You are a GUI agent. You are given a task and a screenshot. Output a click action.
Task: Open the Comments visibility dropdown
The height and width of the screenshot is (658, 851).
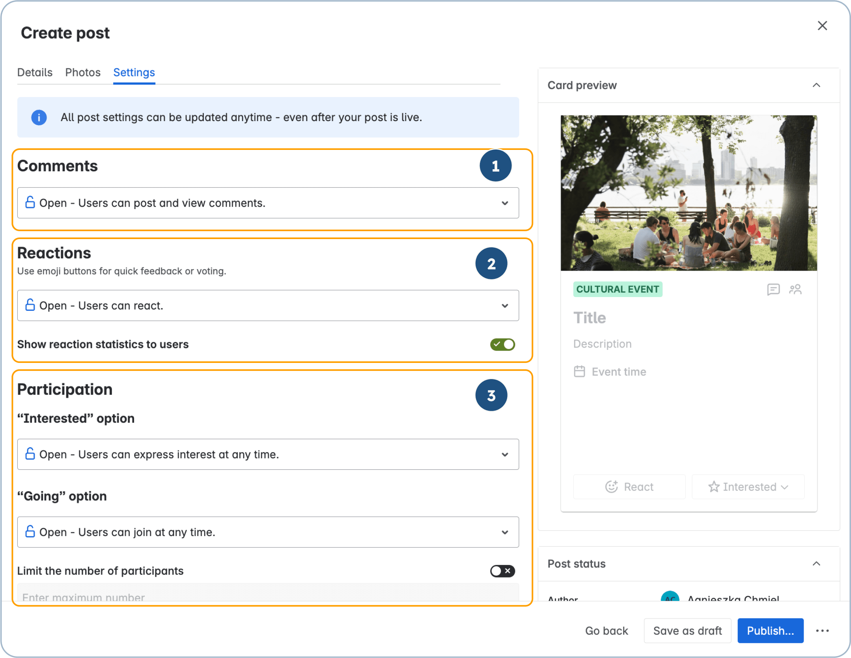point(505,203)
